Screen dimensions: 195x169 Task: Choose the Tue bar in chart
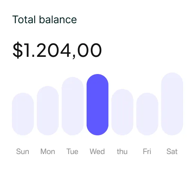click(73, 106)
